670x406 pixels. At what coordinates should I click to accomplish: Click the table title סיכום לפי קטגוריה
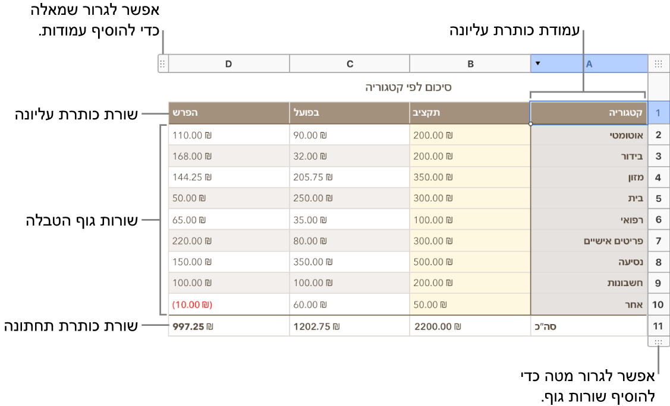click(x=408, y=87)
